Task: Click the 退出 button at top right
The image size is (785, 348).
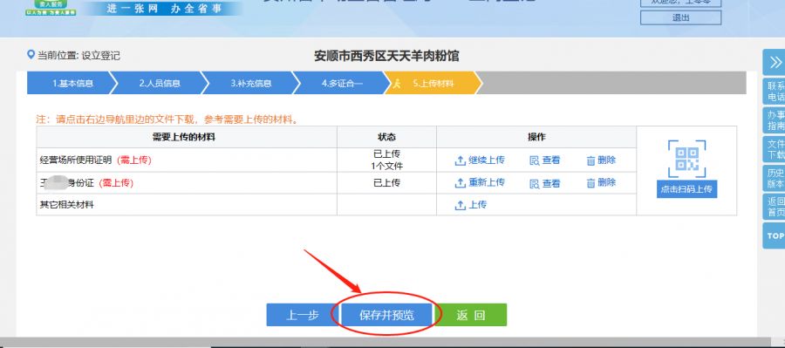Action: (680, 17)
